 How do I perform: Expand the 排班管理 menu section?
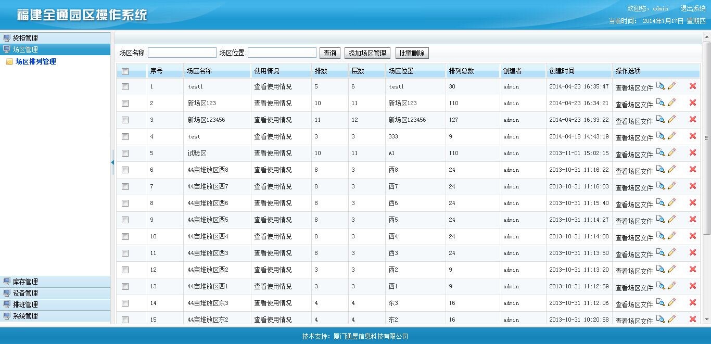55,304
